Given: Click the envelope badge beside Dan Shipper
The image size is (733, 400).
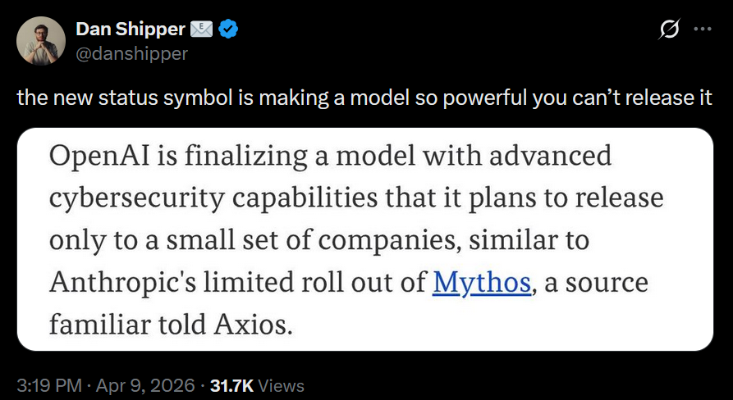Looking at the screenshot, I should pyautogui.click(x=200, y=30).
